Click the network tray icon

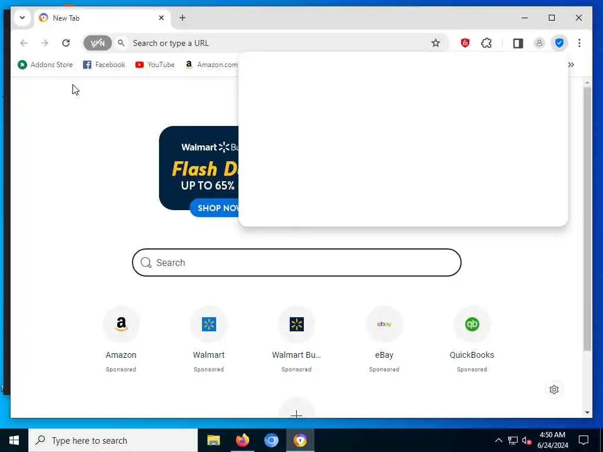513,440
